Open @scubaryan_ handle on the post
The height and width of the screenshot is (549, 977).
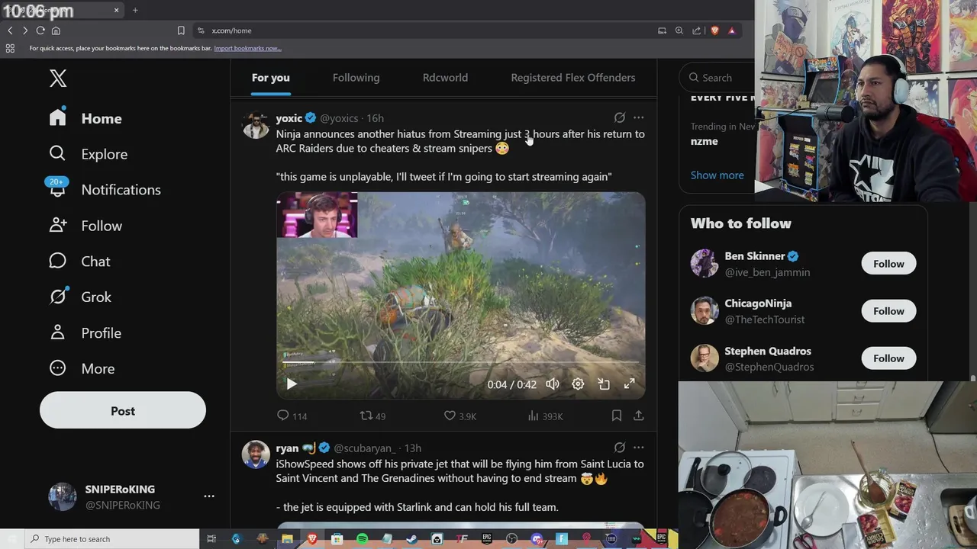point(364,448)
